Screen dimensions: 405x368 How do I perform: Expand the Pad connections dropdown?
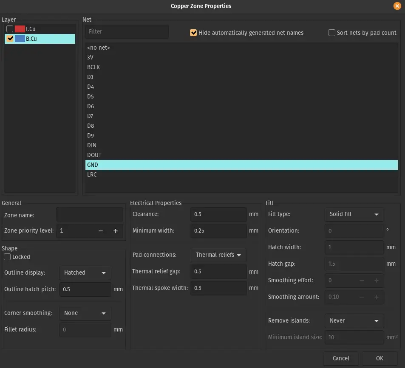coord(218,255)
